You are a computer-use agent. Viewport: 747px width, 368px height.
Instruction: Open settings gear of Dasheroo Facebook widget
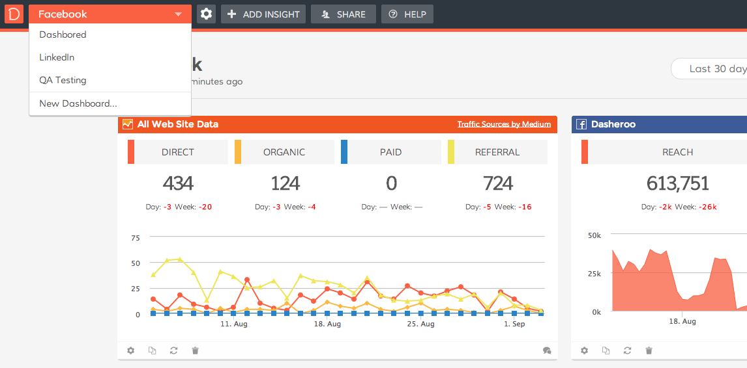[x=584, y=351]
